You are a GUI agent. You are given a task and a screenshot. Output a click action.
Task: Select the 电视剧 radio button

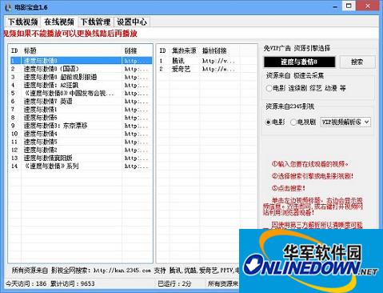pyautogui.click(x=293, y=122)
